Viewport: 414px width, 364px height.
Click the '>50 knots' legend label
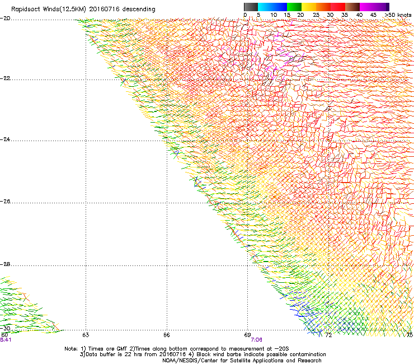tap(398, 15)
